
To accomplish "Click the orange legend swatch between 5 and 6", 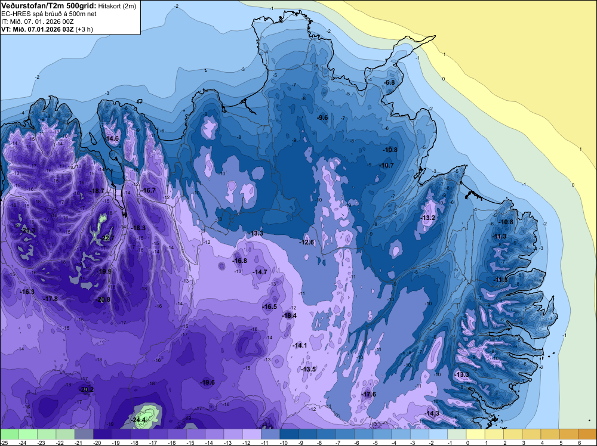I will [569, 434].
